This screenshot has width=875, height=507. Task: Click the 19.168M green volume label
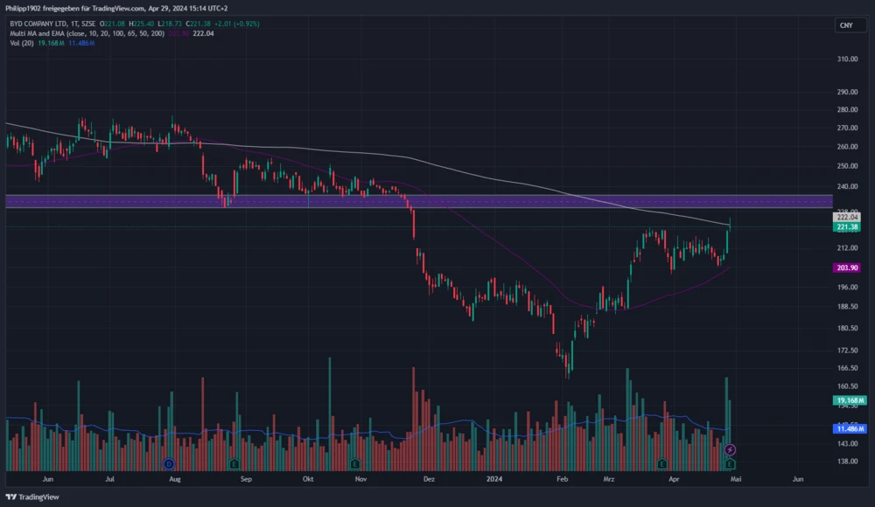coord(849,399)
